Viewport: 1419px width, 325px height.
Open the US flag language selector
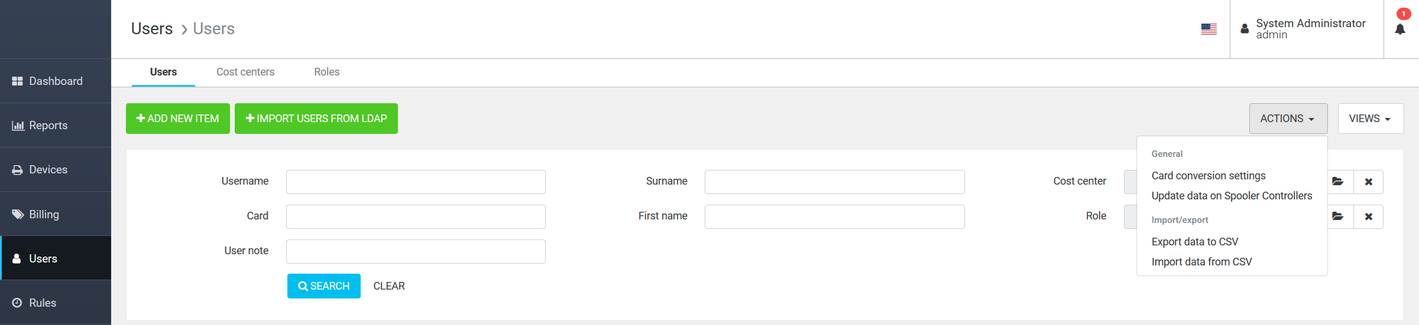(x=1209, y=29)
